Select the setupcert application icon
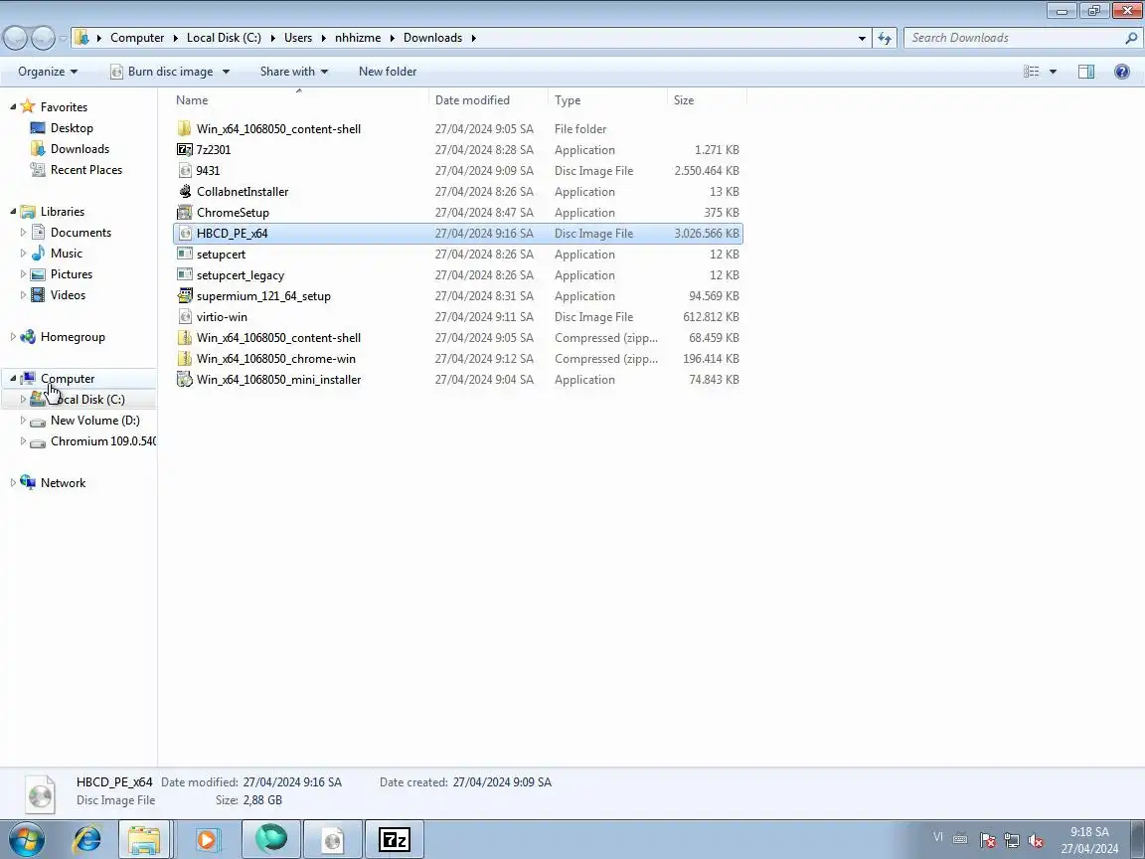The image size is (1145, 859). 185,255
